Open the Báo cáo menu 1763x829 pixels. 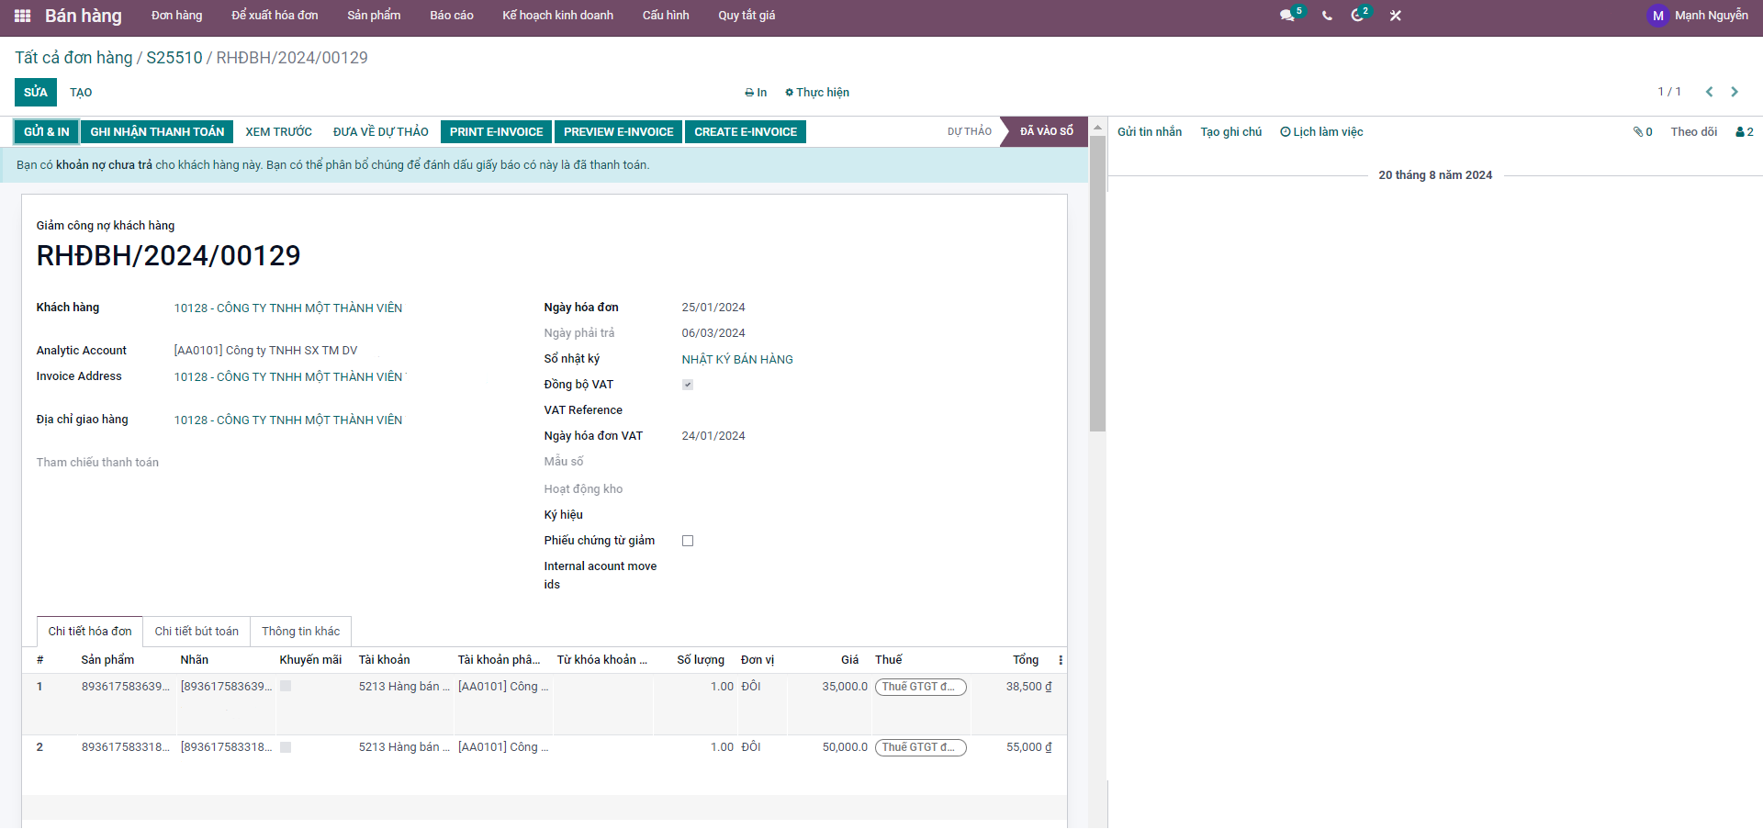(x=452, y=16)
